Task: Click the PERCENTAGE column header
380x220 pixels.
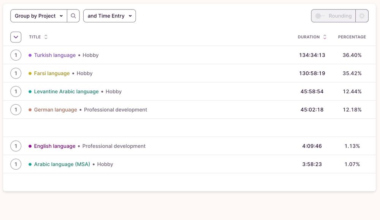Action: point(352,37)
